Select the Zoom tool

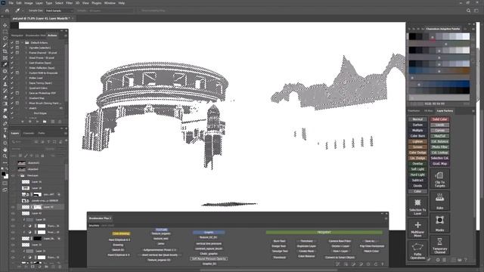[x=5, y=156]
